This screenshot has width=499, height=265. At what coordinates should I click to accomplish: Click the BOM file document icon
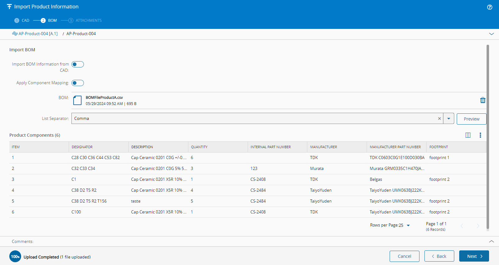click(x=77, y=100)
